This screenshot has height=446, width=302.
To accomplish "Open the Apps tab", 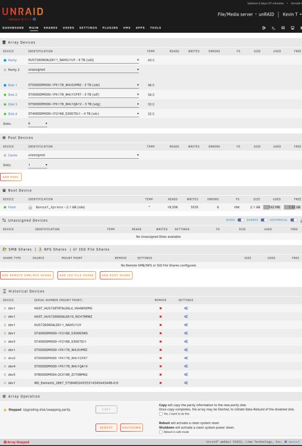I will 140,28.
